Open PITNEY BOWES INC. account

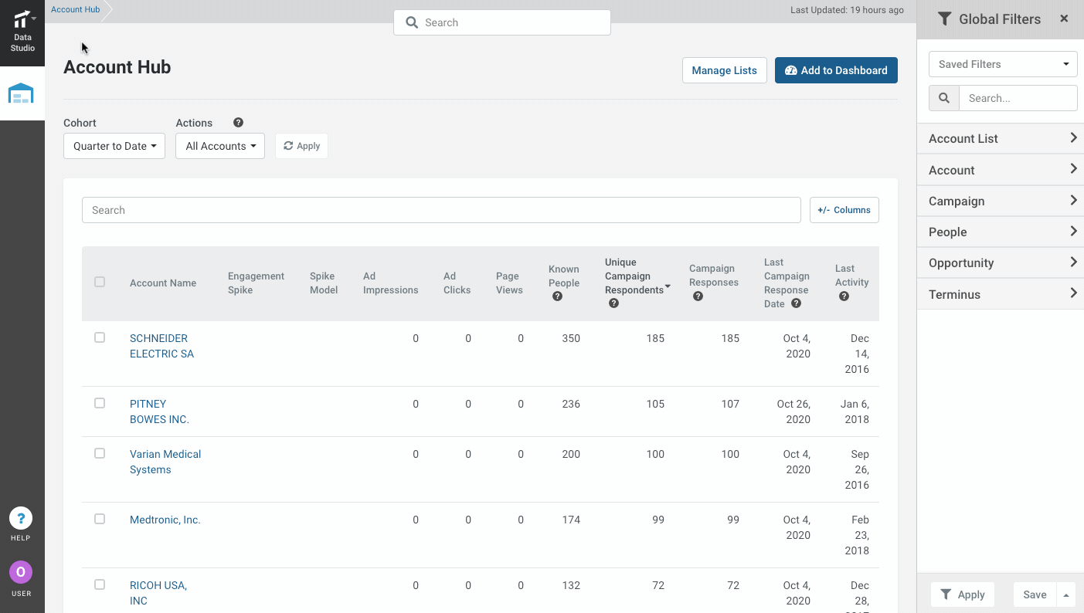[159, 411]
